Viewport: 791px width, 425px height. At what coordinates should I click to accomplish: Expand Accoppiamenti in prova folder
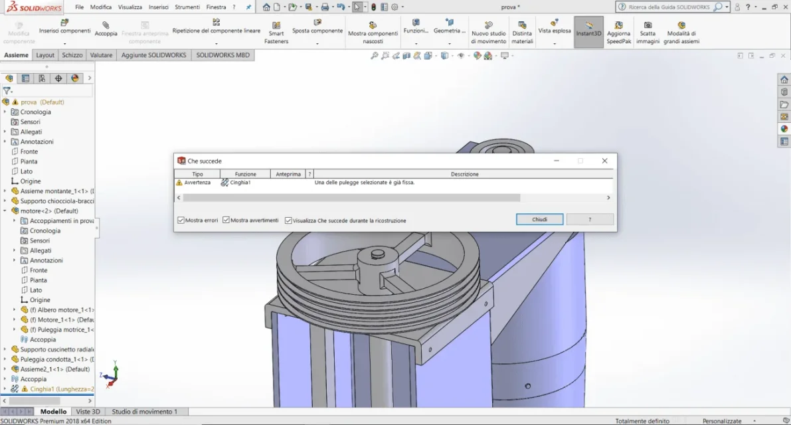pyautogui.click(x=14, y=221)
